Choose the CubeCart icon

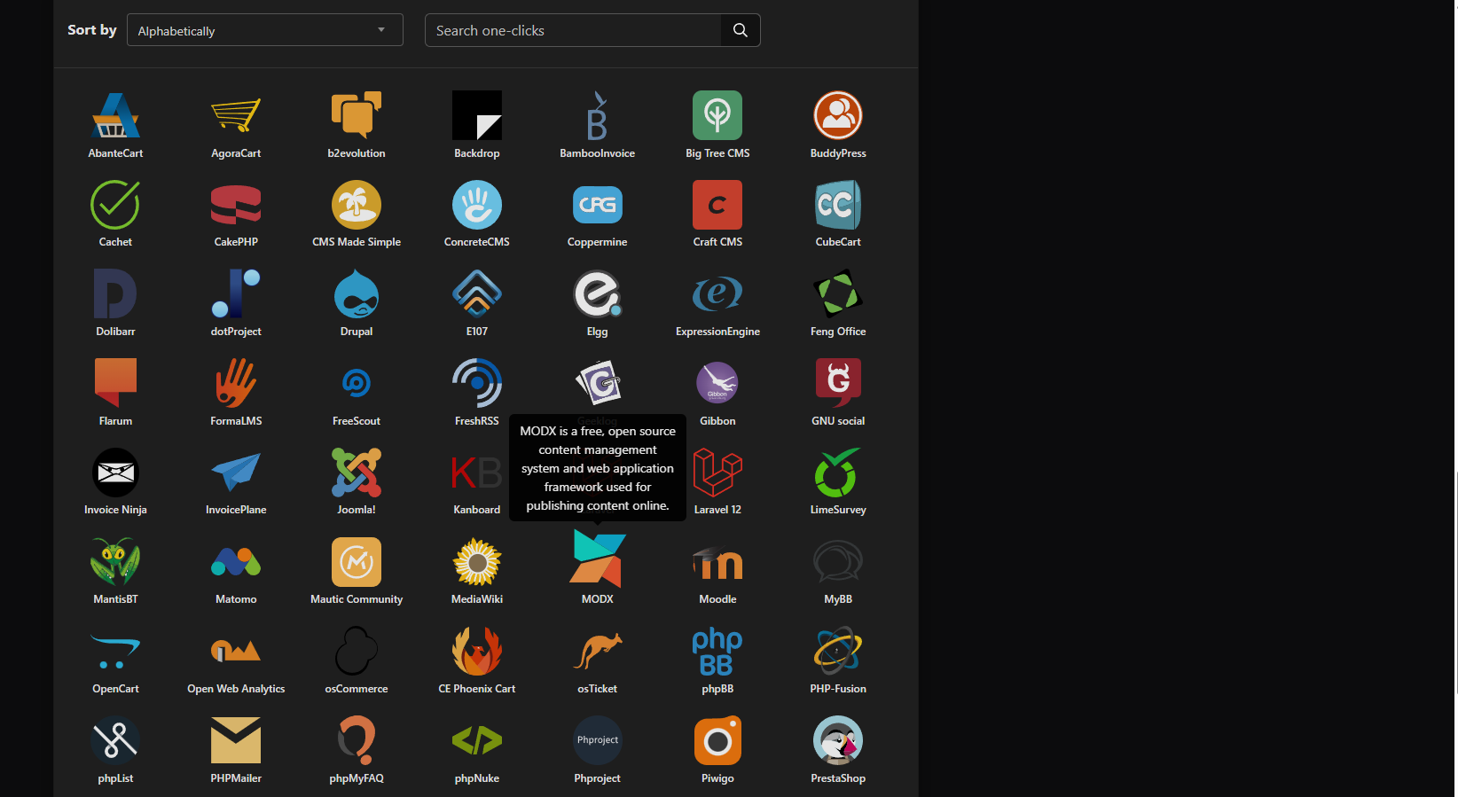point(838,205)
